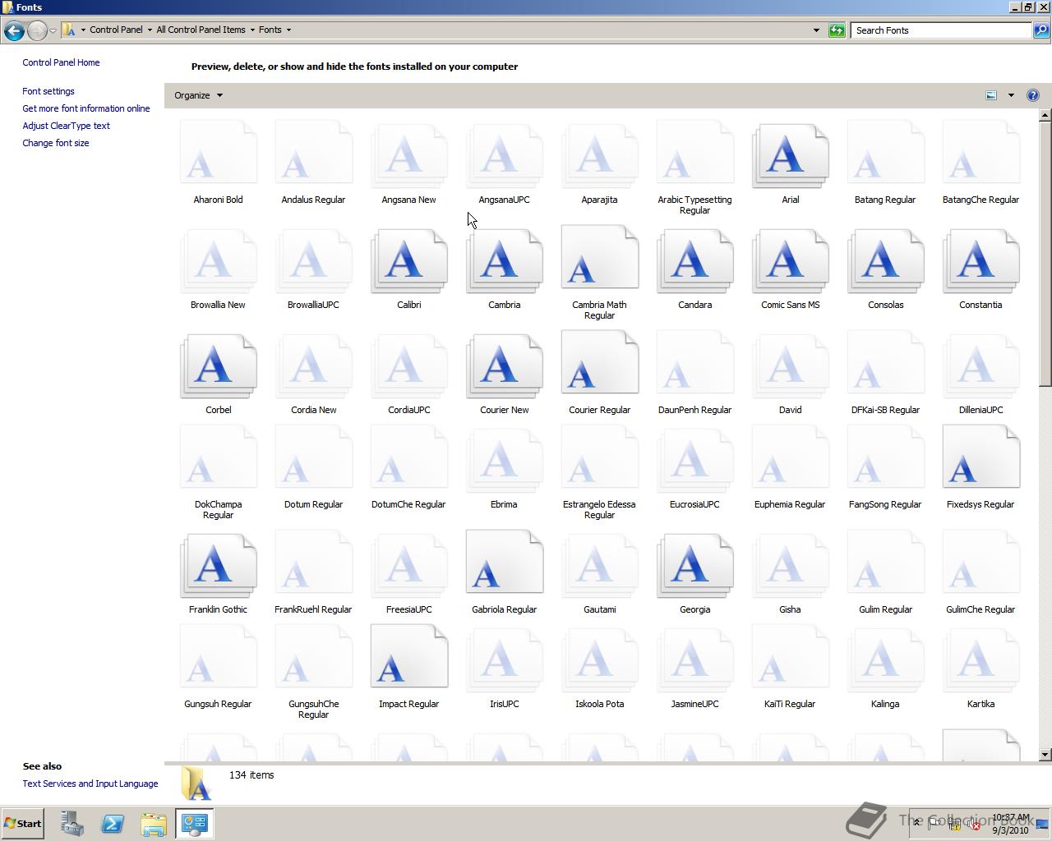1052x841 pixels.
Task: Click the Fonts breadcrumb
Action: pyautogui.click(x=270, y=30)
